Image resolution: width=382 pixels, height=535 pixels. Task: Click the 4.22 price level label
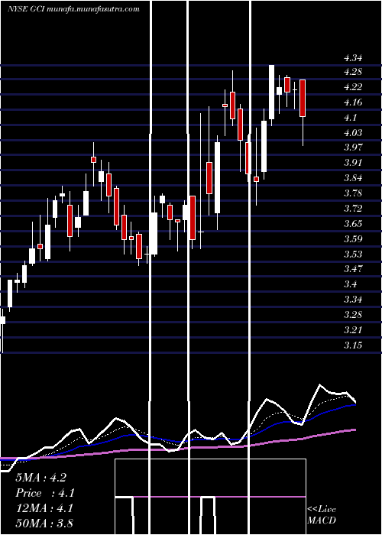point(353,87)
